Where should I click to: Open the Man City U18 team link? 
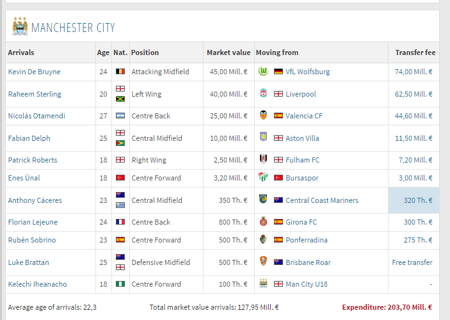pyautogui.click(x=307, y=284)
